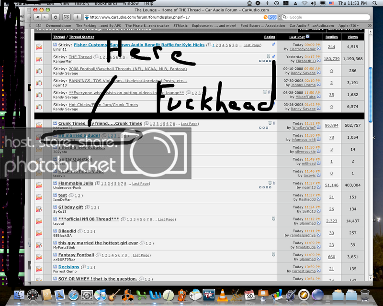Click the first-new-post icon before test thread
This screenshot has width=383, height=306.
pyautogui.click(x=55, y=195)
